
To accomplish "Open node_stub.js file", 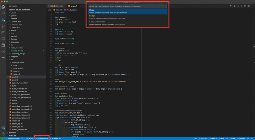I will tap(26, 68).
